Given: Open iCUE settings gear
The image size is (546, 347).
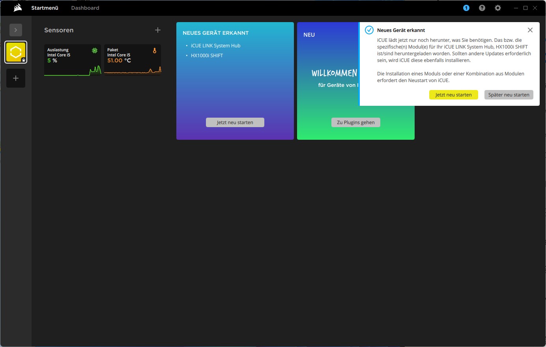Looking at the screenshot, I should coord(498,8).
